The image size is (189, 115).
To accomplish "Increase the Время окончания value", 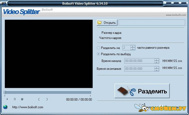I will [x=157, y=67].
